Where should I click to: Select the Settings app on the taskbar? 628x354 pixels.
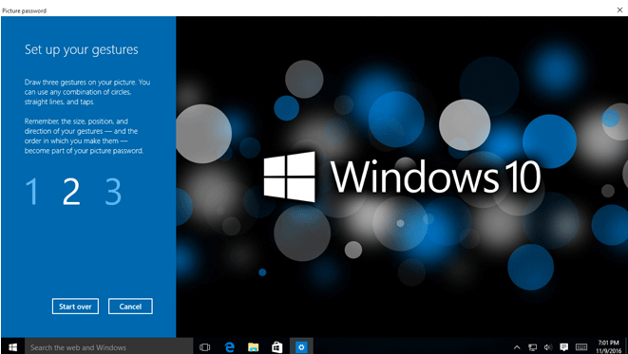coord(301,346)
